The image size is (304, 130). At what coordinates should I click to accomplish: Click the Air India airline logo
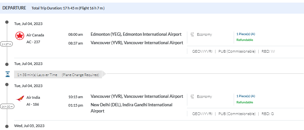(x=20, y=98)
